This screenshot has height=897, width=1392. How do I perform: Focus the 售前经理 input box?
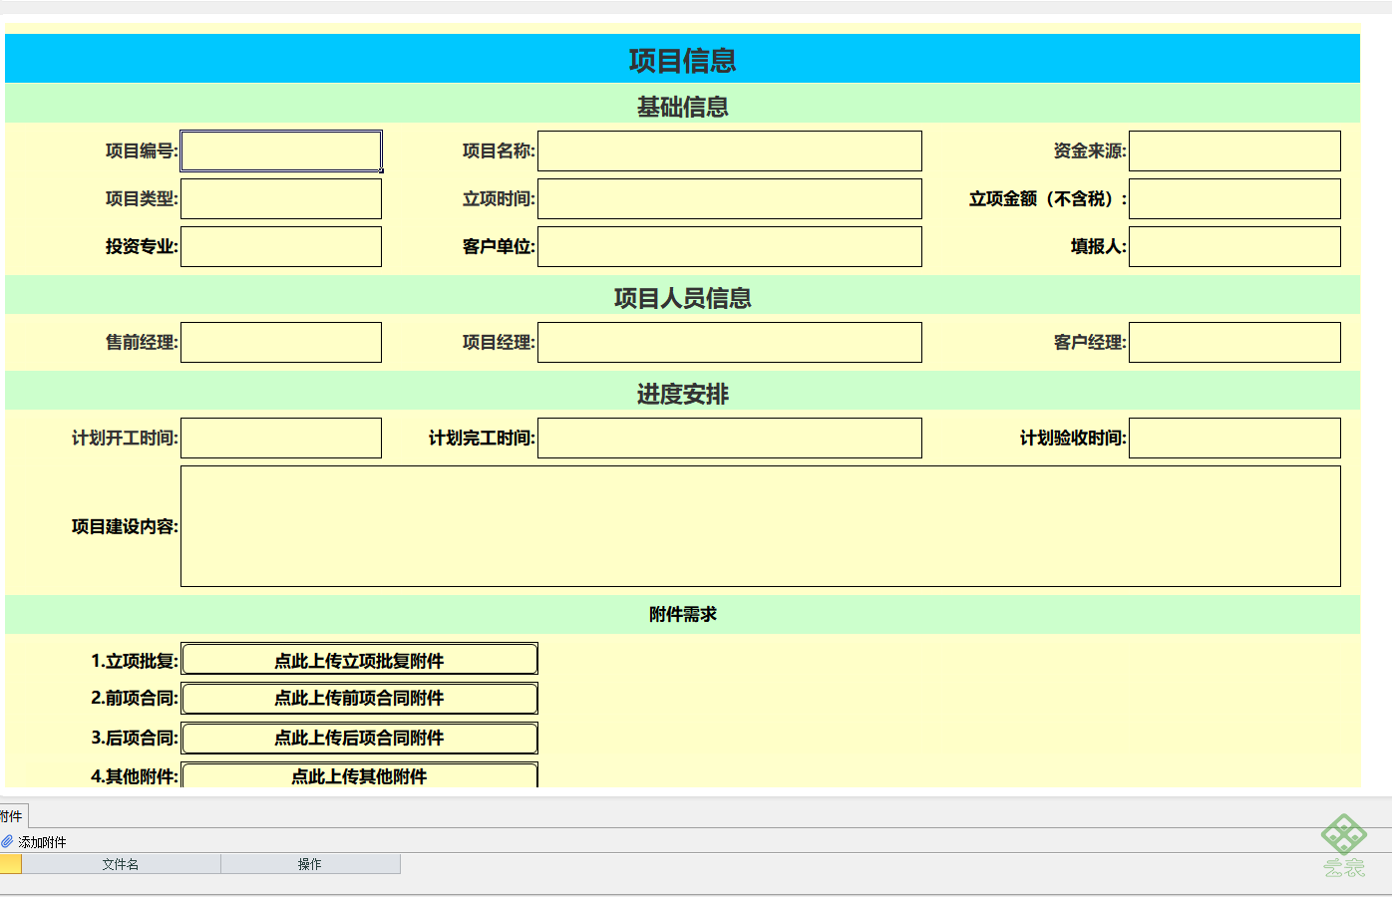pos(281,342)
